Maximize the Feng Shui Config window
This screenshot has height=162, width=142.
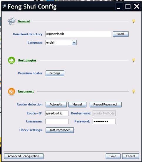[x=128, y=6]
